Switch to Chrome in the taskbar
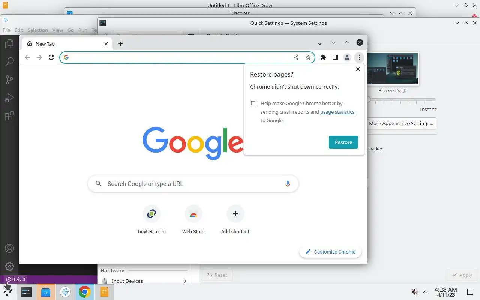 (85, 291)
